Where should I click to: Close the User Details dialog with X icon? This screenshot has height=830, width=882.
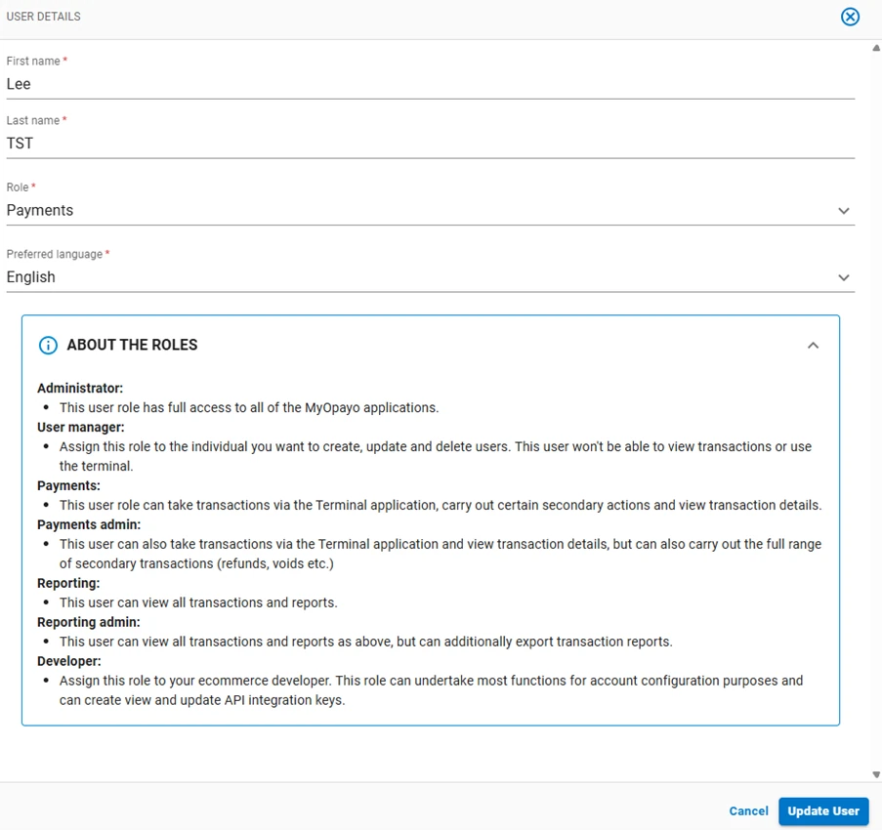[x=850, y=17]
